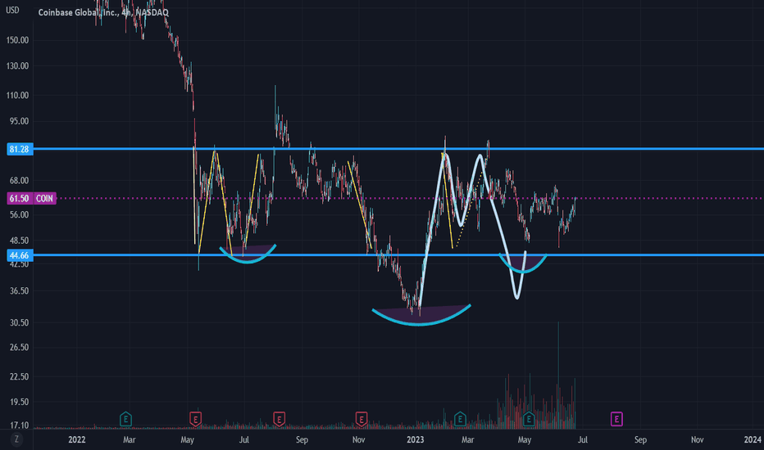764x450 pixels.
Task: Click the 2024 label on the time axis
Action: (x=753, y=440)
